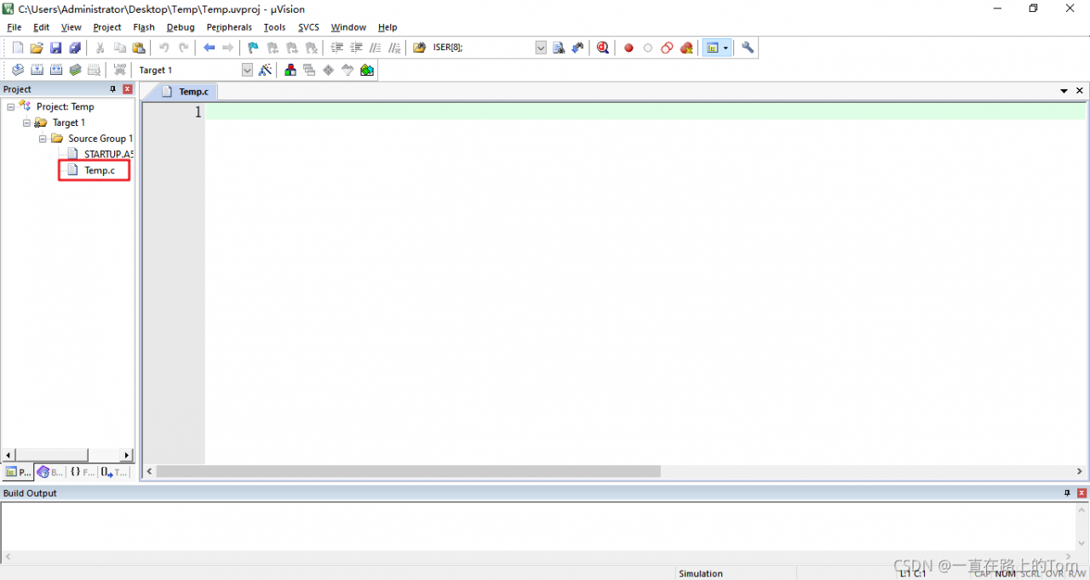Translate current file icon in build toolbar

coord(17,70)
